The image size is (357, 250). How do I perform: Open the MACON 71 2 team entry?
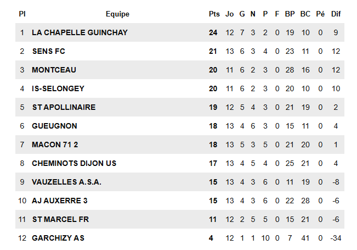point(56,145)
